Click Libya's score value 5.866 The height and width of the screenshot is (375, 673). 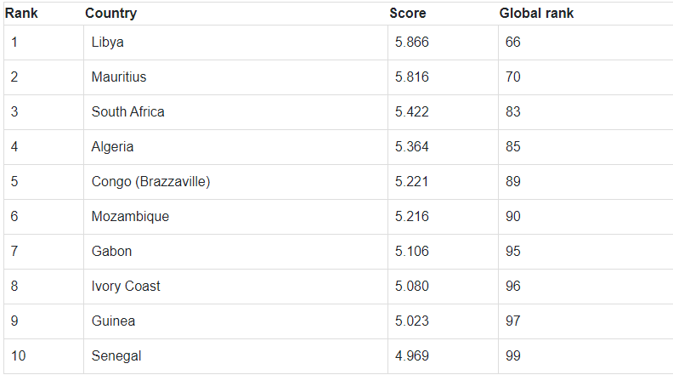(x=412, y=43)
